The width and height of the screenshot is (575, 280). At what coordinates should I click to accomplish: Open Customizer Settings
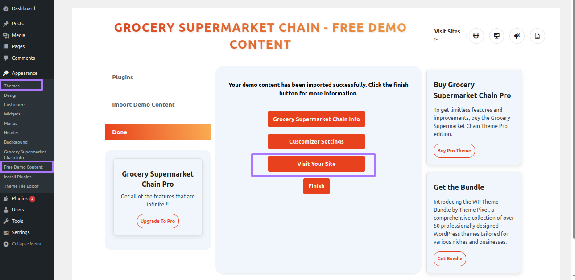click(316, 141)
